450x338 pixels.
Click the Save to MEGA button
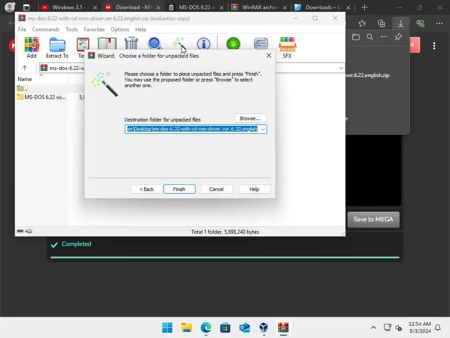coord(373,219)
